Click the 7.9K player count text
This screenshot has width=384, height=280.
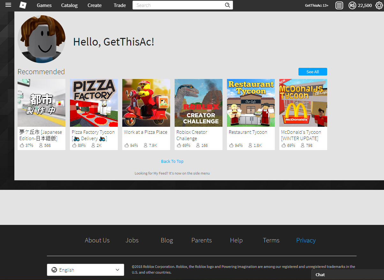tap(153, 145)
